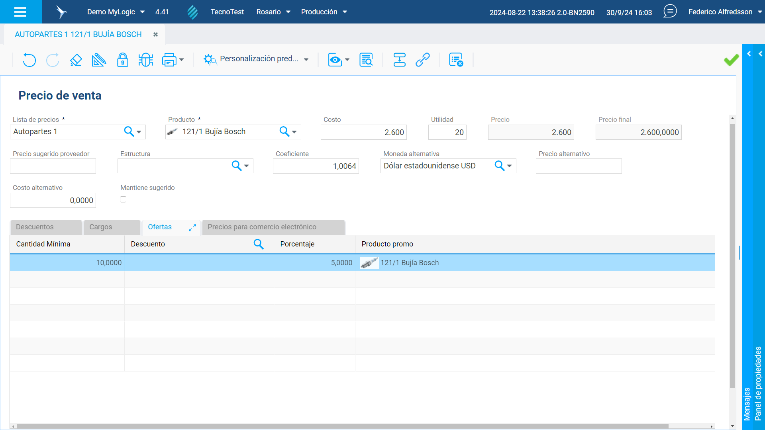Search Estructura with magnifier icon

[237, 166]
